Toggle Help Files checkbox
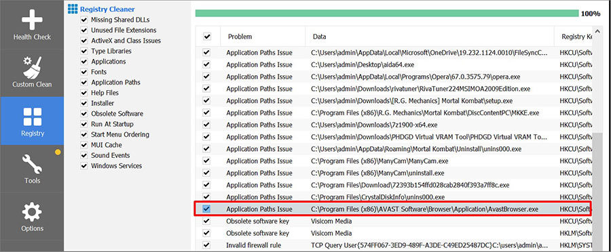Screen dimensions: 611x252 pos(84,93)
